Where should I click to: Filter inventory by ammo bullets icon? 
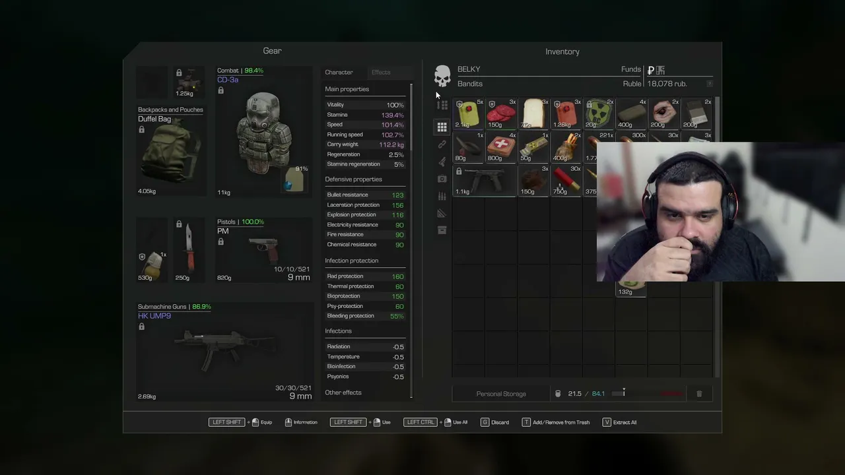pyautogui.click(x=442, y=196)
